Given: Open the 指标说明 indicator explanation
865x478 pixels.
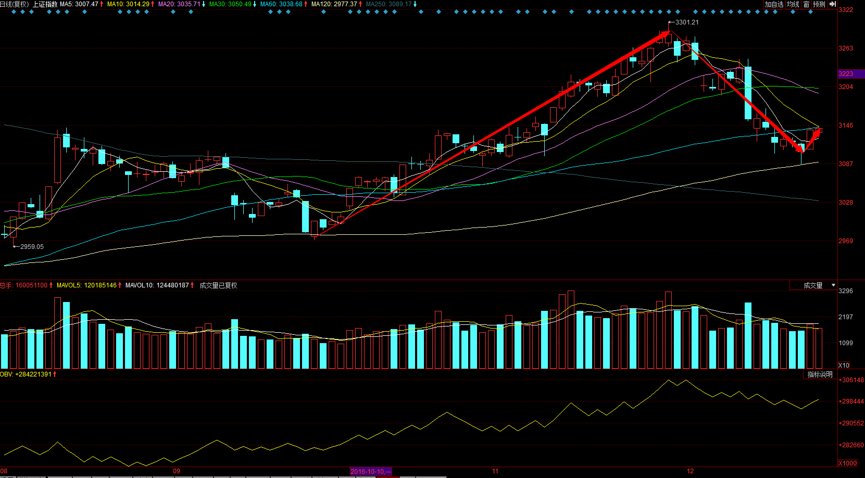Looking at the screenshot, I should click(820, 374).
